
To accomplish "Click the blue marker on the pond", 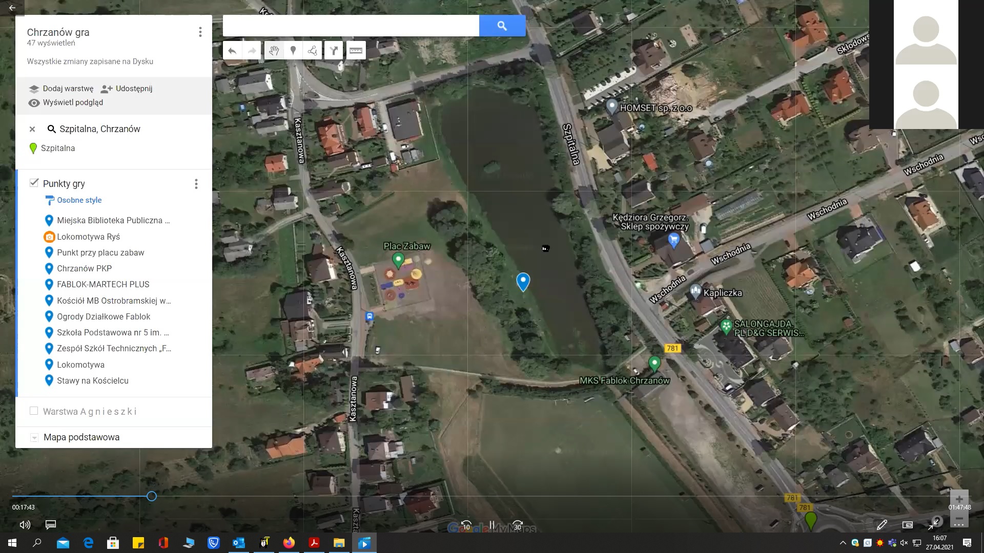I will tap(523, 282).
